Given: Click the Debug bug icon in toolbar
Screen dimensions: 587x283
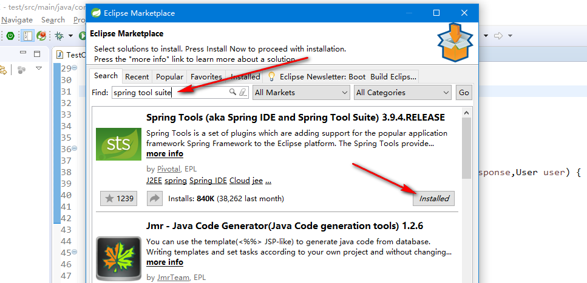Looking at the screenshot, I should tap(59, 36).
